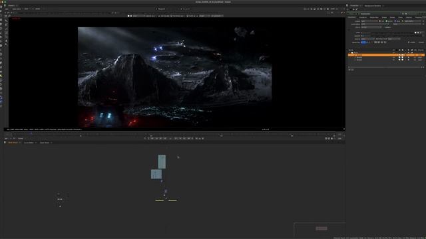Open the Motion Blur properties tab
The image size is (426, 239).
click(374, 17)
